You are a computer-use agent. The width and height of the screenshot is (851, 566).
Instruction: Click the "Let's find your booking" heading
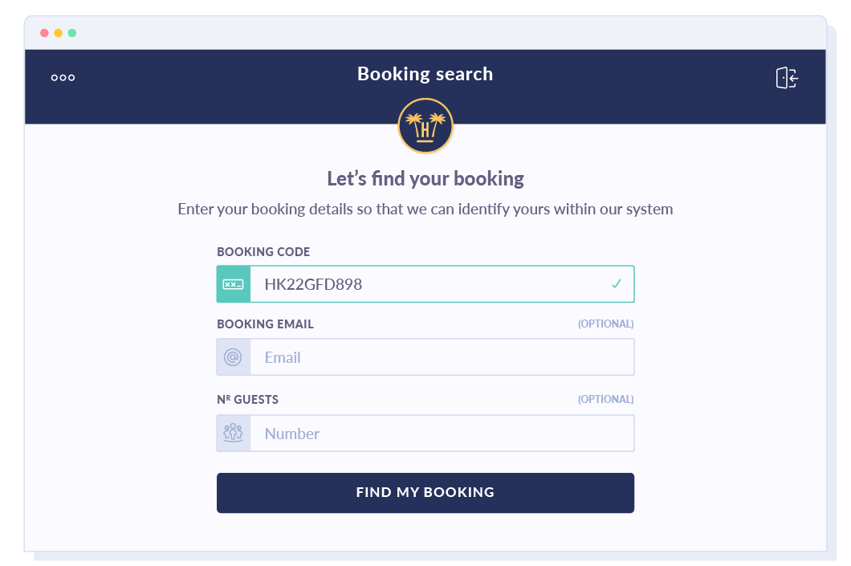tap(425, 178)
